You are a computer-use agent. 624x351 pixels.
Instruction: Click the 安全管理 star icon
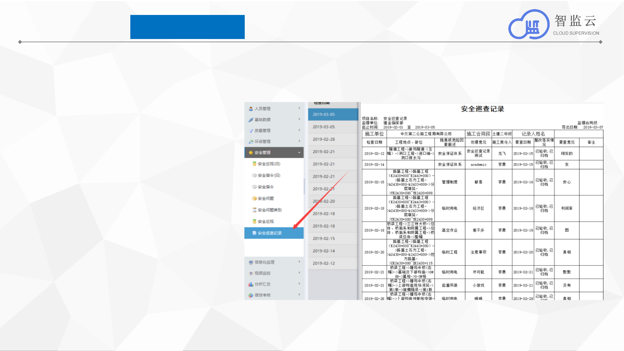(251, 152)
